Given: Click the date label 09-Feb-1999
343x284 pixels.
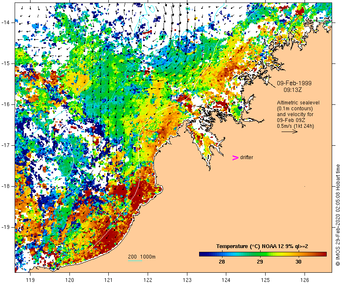Looking at the screenshot, I should [x=294, y=83].
